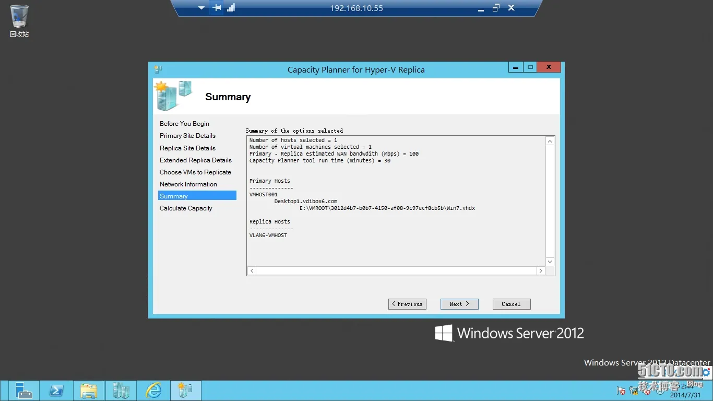Click the Action Center flag tray icon
The image size is (713, 401).
621,390
